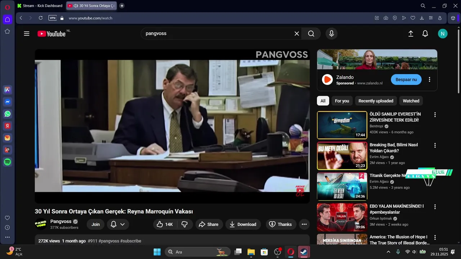Open options menu for Zalando ad
Viewport: 461px width, 259px height.
tap(429, 79)
